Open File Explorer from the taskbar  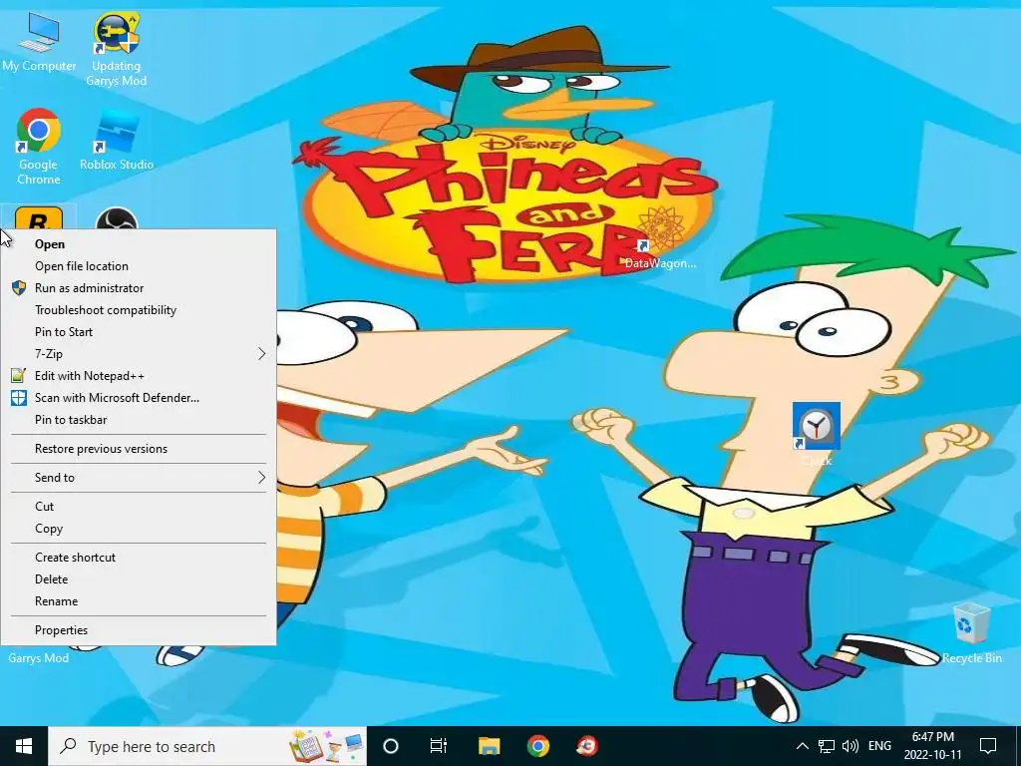pyautogui.click(x=489, y=746)
